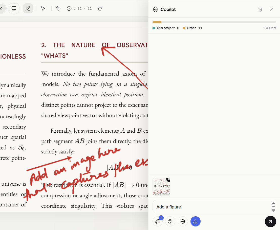Close the Copilot panel
The image size is (280, 230).
(x=272, y=9)
